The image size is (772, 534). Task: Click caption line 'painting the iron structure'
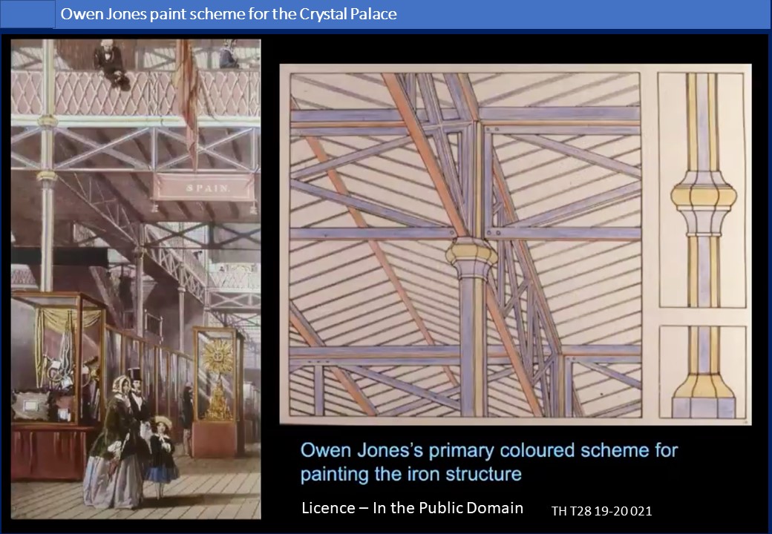[411, 474]
